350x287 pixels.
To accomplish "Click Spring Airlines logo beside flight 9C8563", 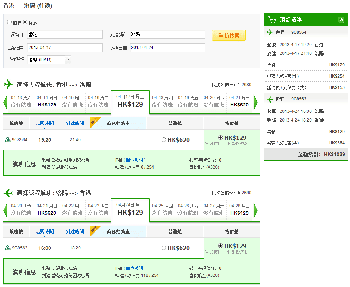I will coord(8,248).
